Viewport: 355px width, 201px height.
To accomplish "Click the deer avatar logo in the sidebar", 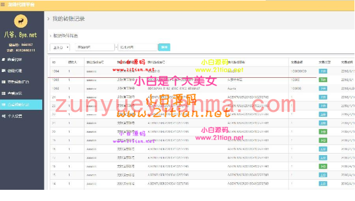I will click(21, 21).
